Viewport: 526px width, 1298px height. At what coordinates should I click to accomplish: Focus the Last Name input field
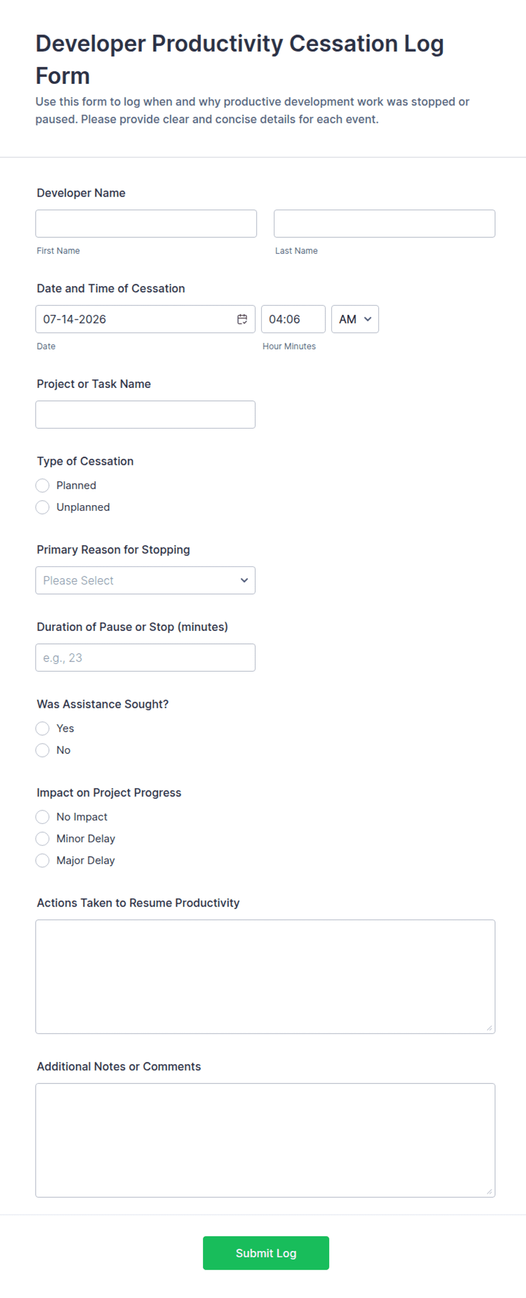(385, 224)
